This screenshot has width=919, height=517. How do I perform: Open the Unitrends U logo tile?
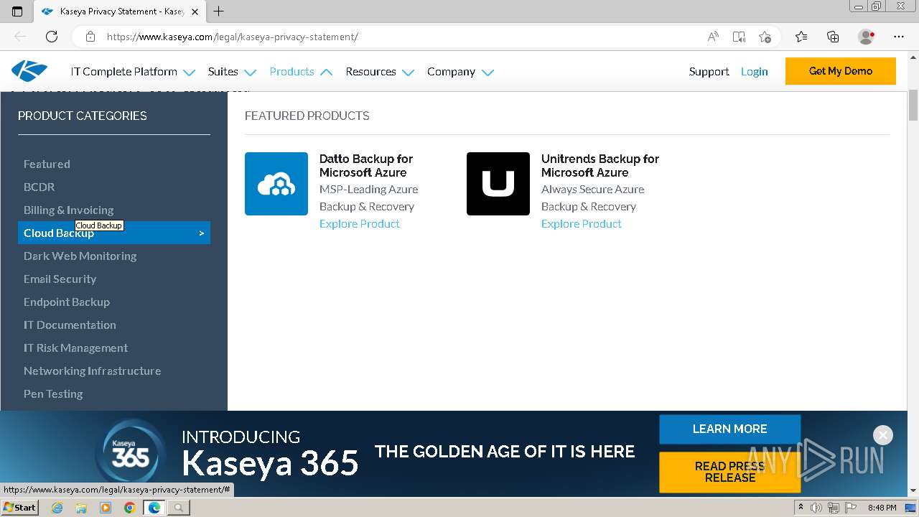coord(498,184)
